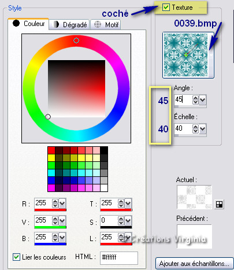Click the Actuel preview swatch
Image resolution: width=234 pixels, height=270 pixels.
click(194, 197)
